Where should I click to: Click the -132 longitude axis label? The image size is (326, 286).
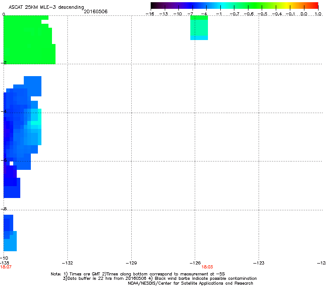67,263
